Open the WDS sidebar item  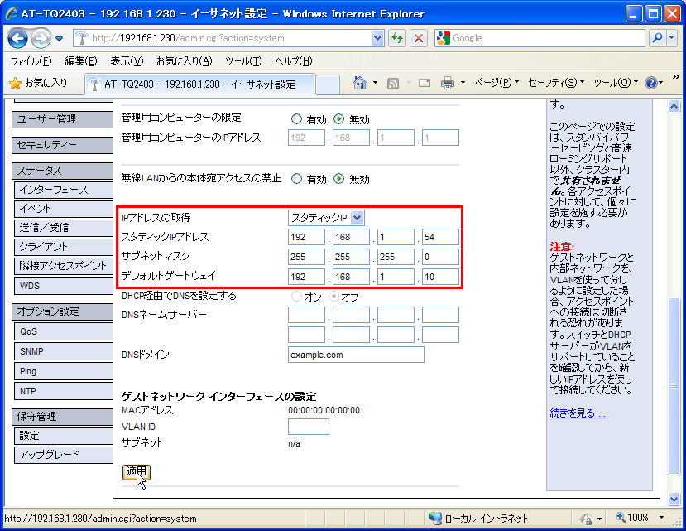(64, 286)
